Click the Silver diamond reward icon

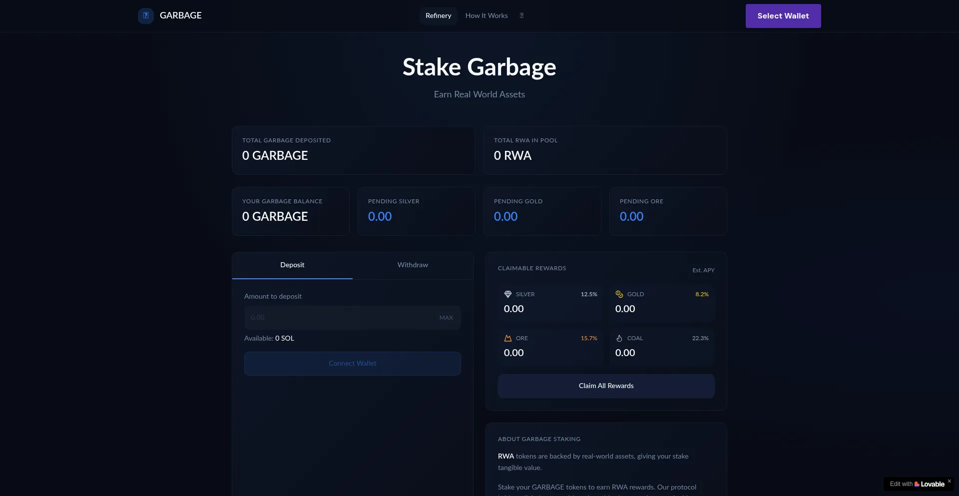tap(508, 294)
